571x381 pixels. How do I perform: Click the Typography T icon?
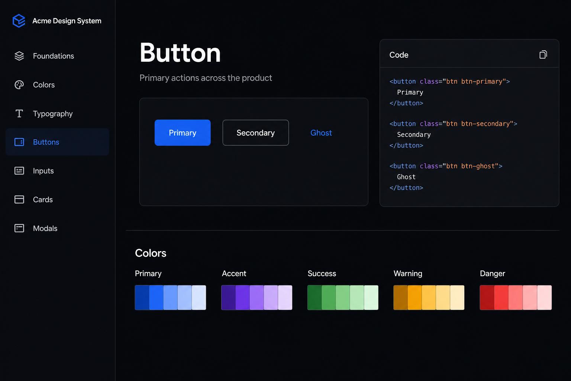pyautogui.click(x=19, y=113)
